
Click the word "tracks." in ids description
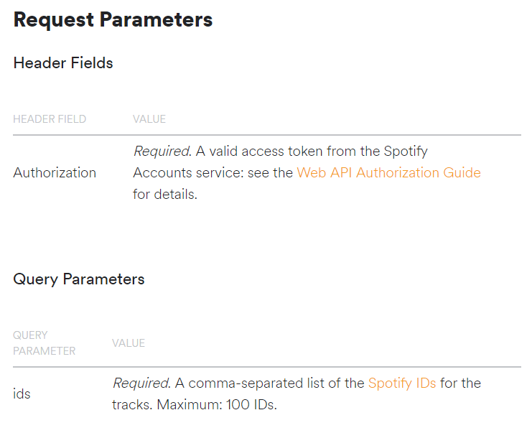[x=132, y=405]
